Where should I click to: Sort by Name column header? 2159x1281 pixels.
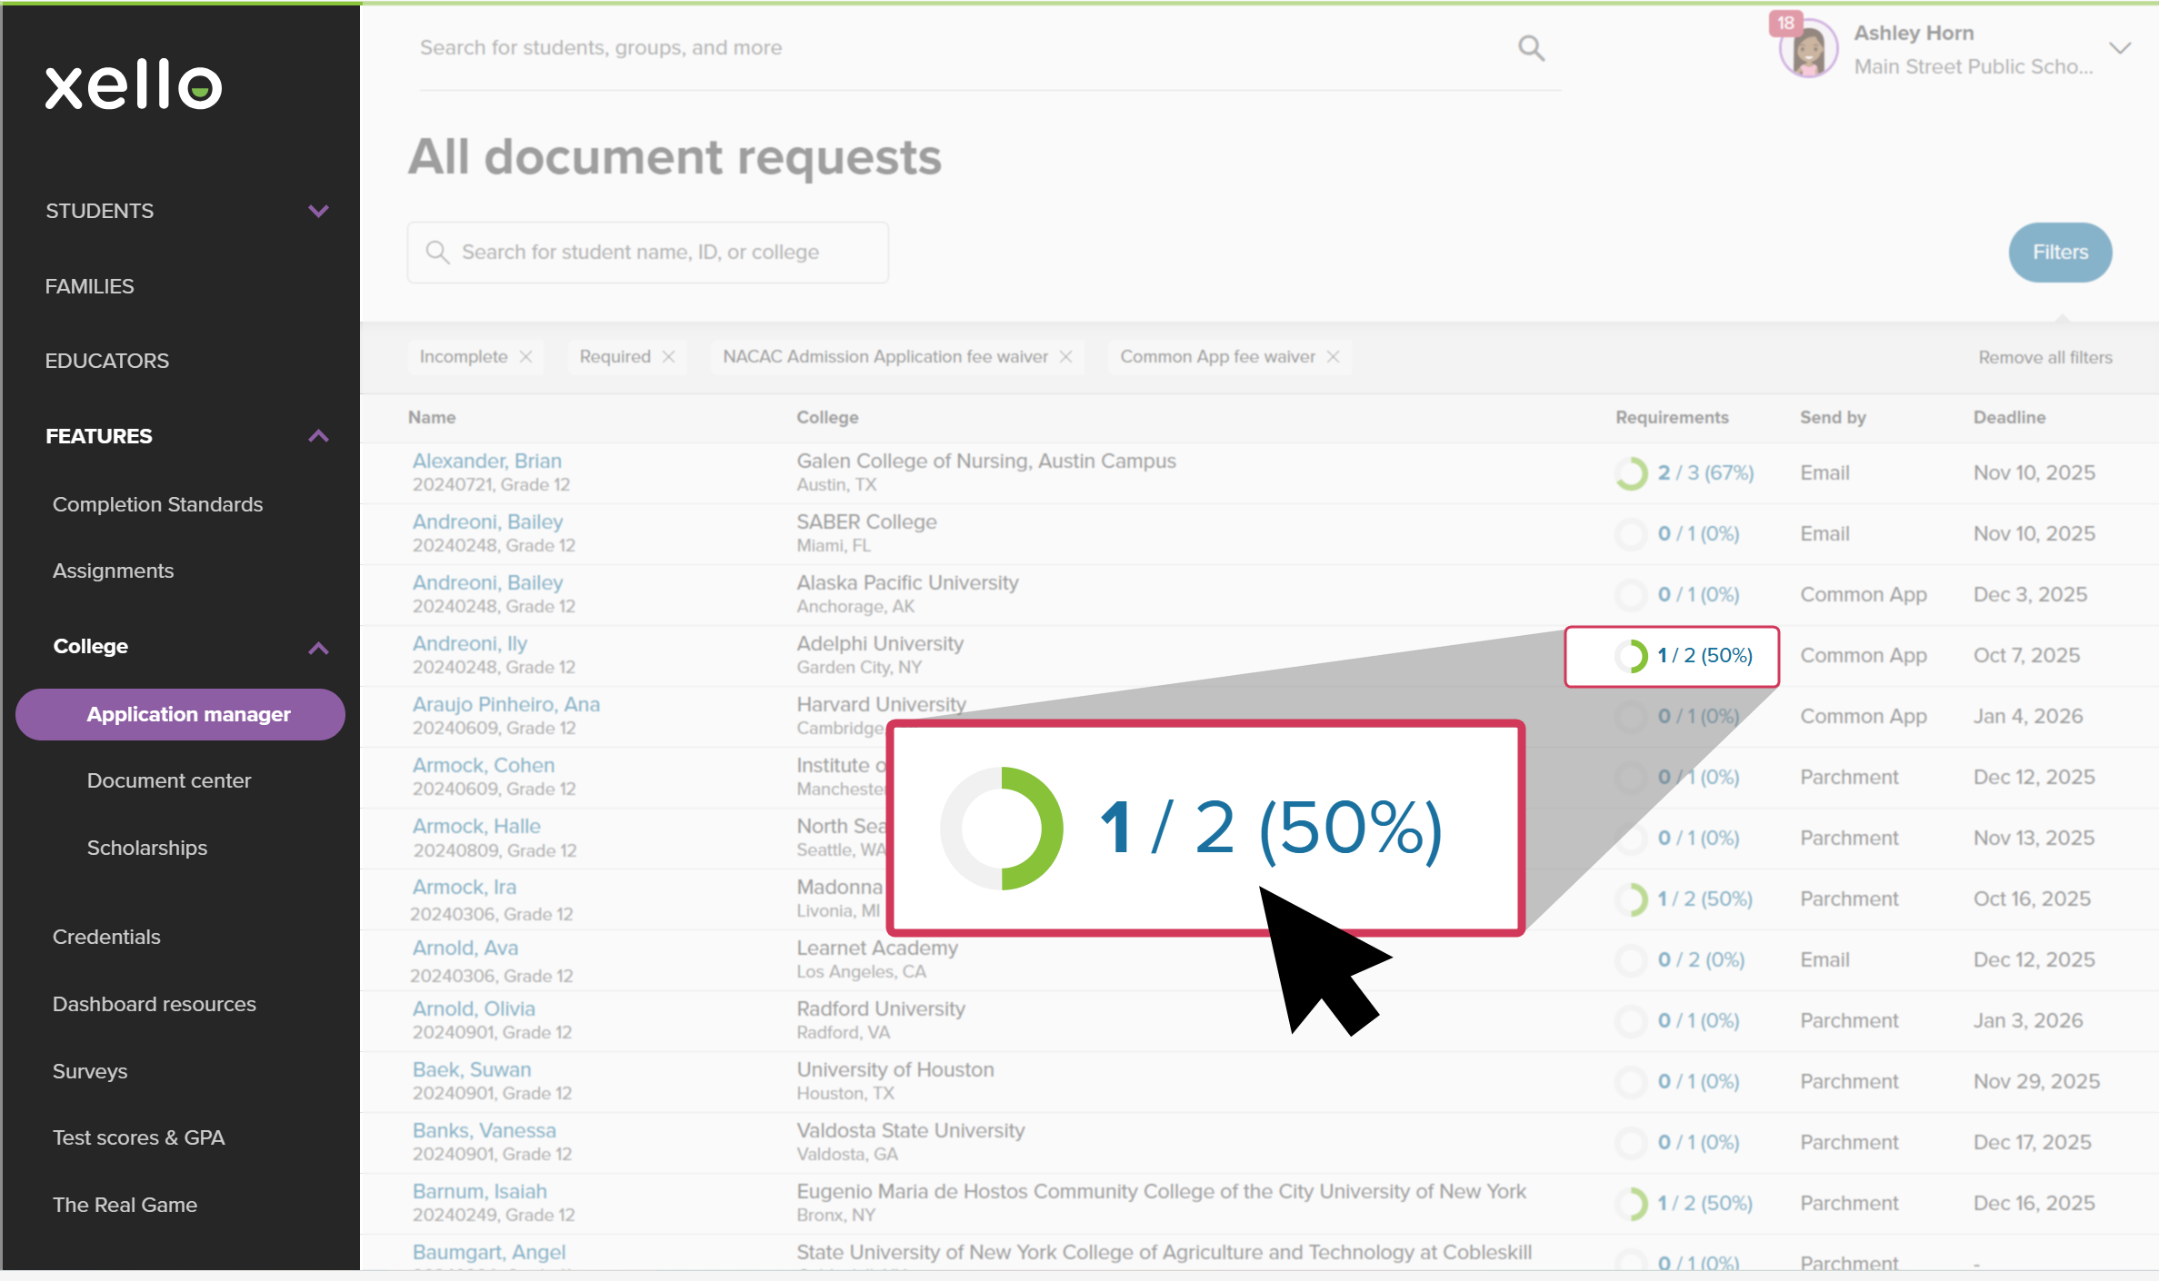click(432, 417)
